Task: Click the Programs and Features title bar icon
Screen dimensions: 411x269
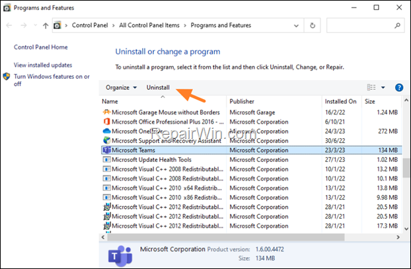Action: (7, 8)
